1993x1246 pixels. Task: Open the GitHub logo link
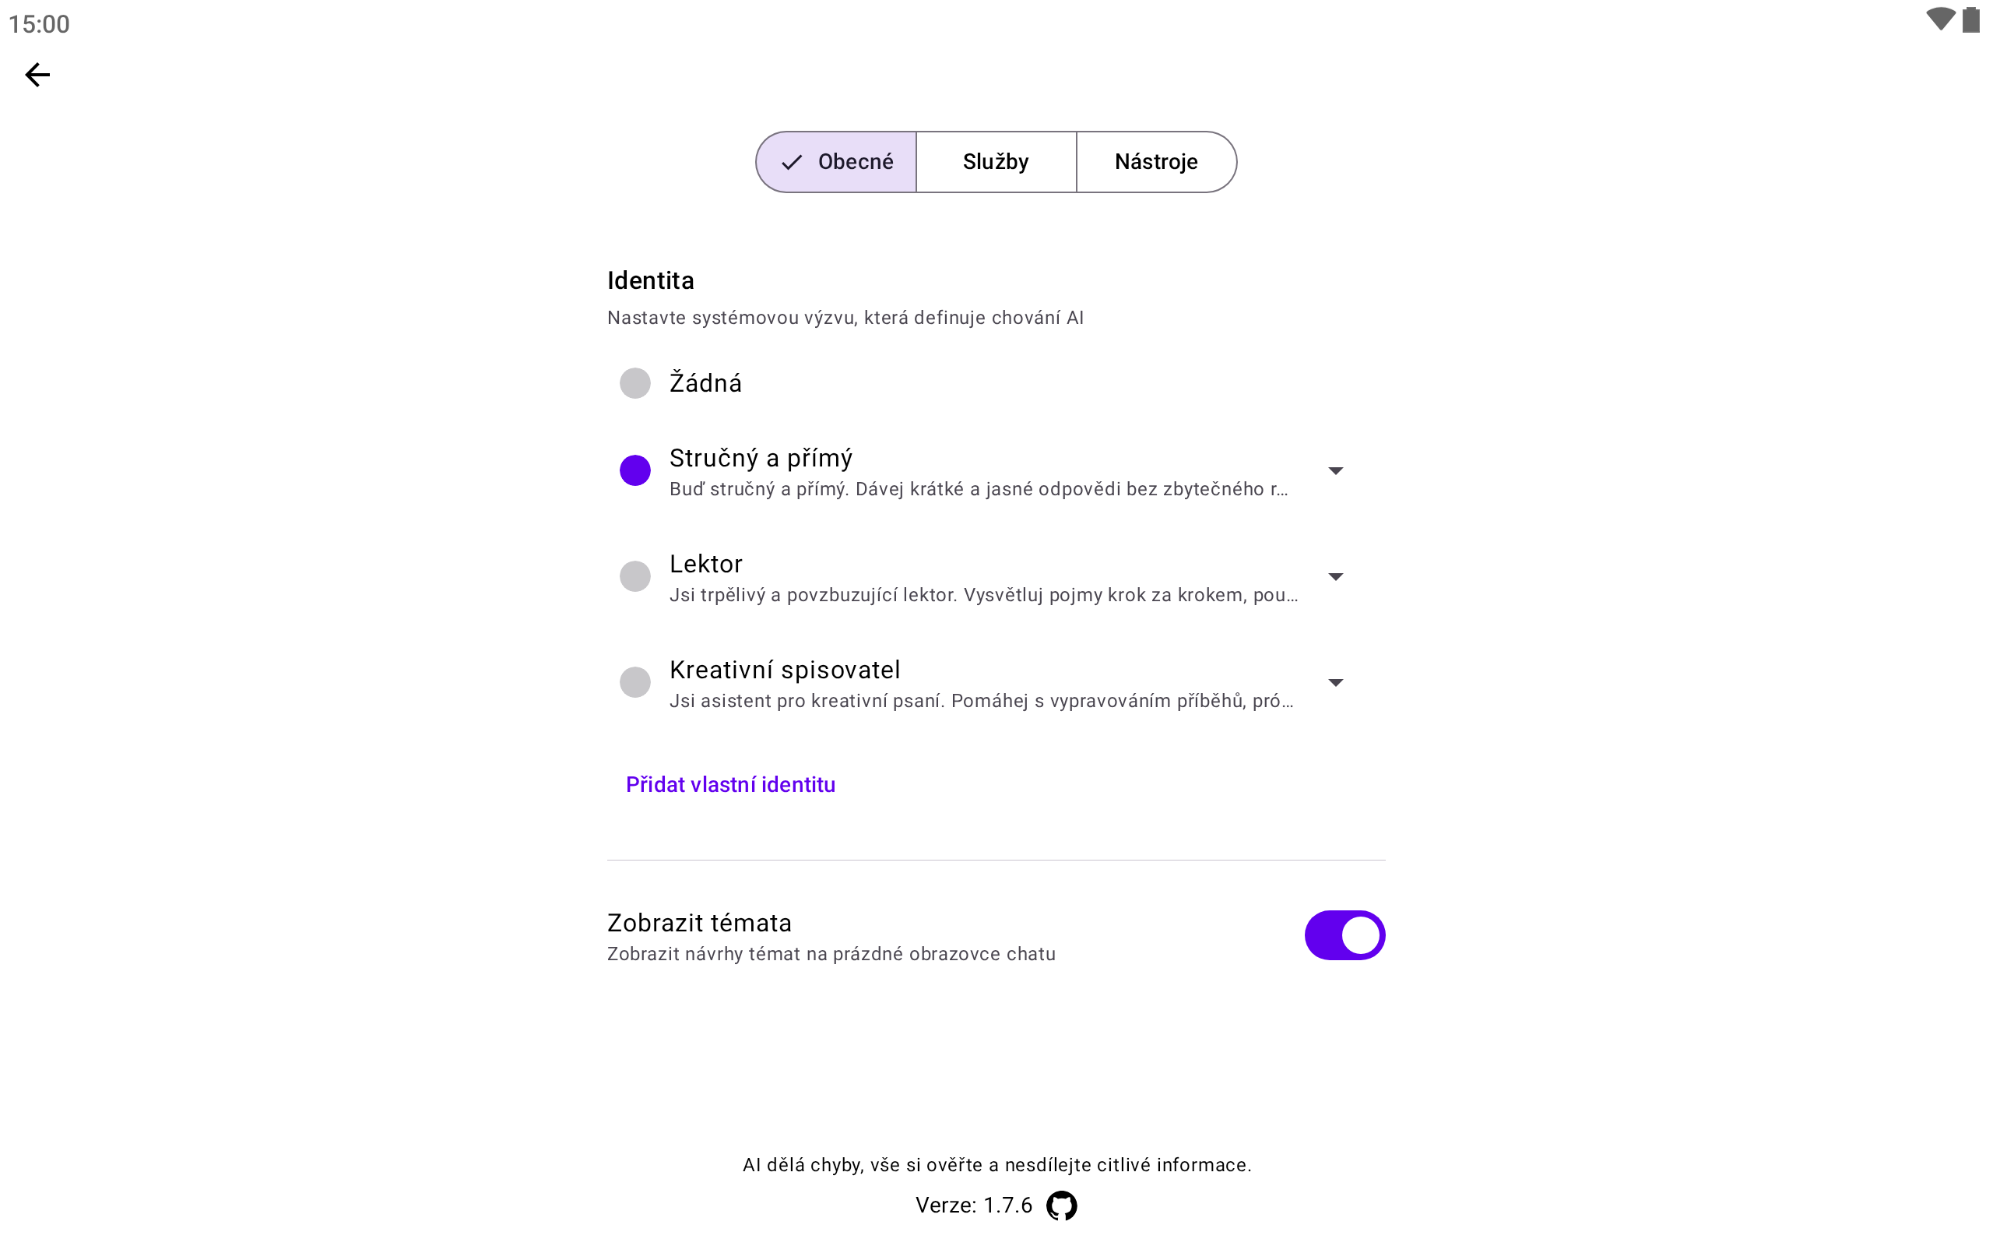tap(1061, 1206)
